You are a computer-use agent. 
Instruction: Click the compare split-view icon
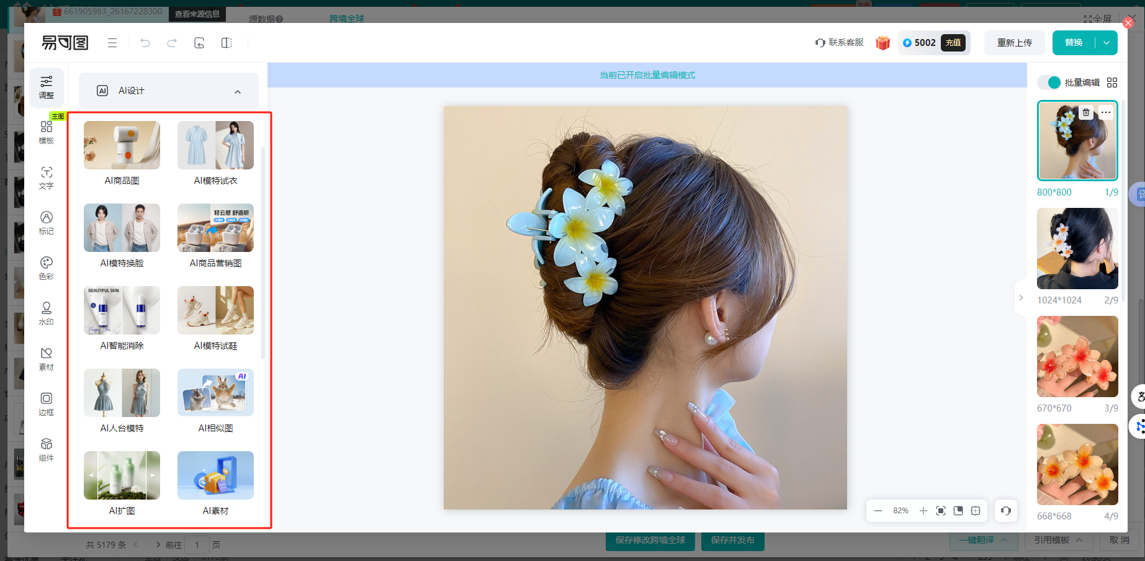tap(227, 43)
